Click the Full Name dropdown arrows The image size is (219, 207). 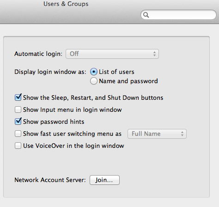coord(182,134)
